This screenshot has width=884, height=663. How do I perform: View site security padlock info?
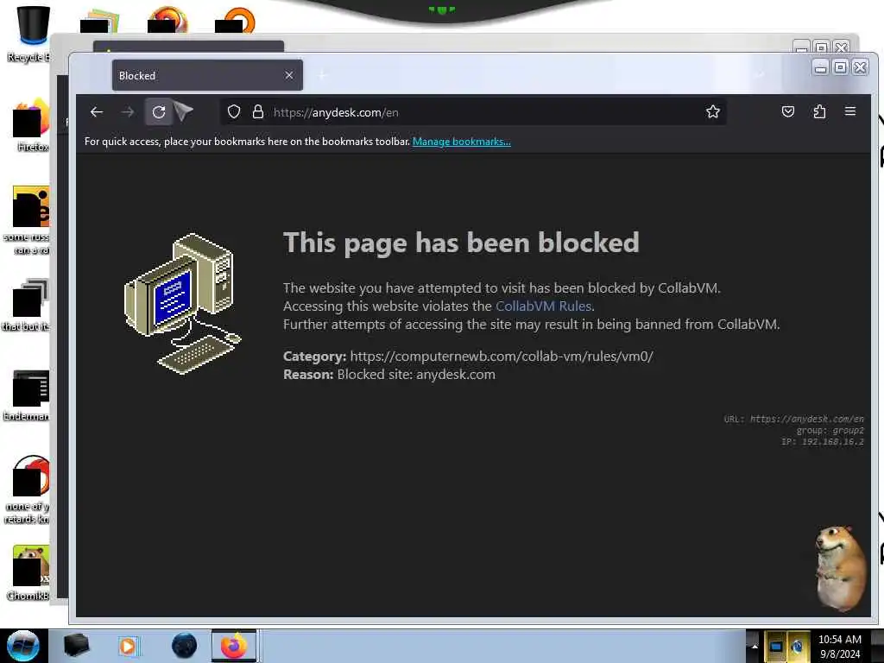coord(257,111)
